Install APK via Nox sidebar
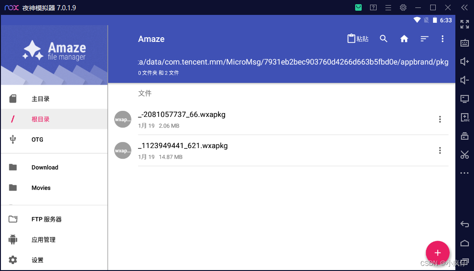This screenshot has height=271, width=474. pos(465,117)
